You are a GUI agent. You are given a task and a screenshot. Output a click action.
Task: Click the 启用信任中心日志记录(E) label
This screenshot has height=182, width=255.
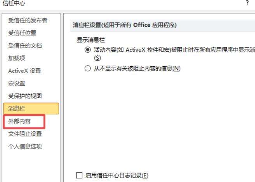[x=117, y=175]
